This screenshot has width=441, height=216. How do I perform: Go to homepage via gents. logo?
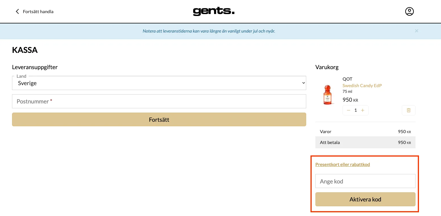[213, 11]
